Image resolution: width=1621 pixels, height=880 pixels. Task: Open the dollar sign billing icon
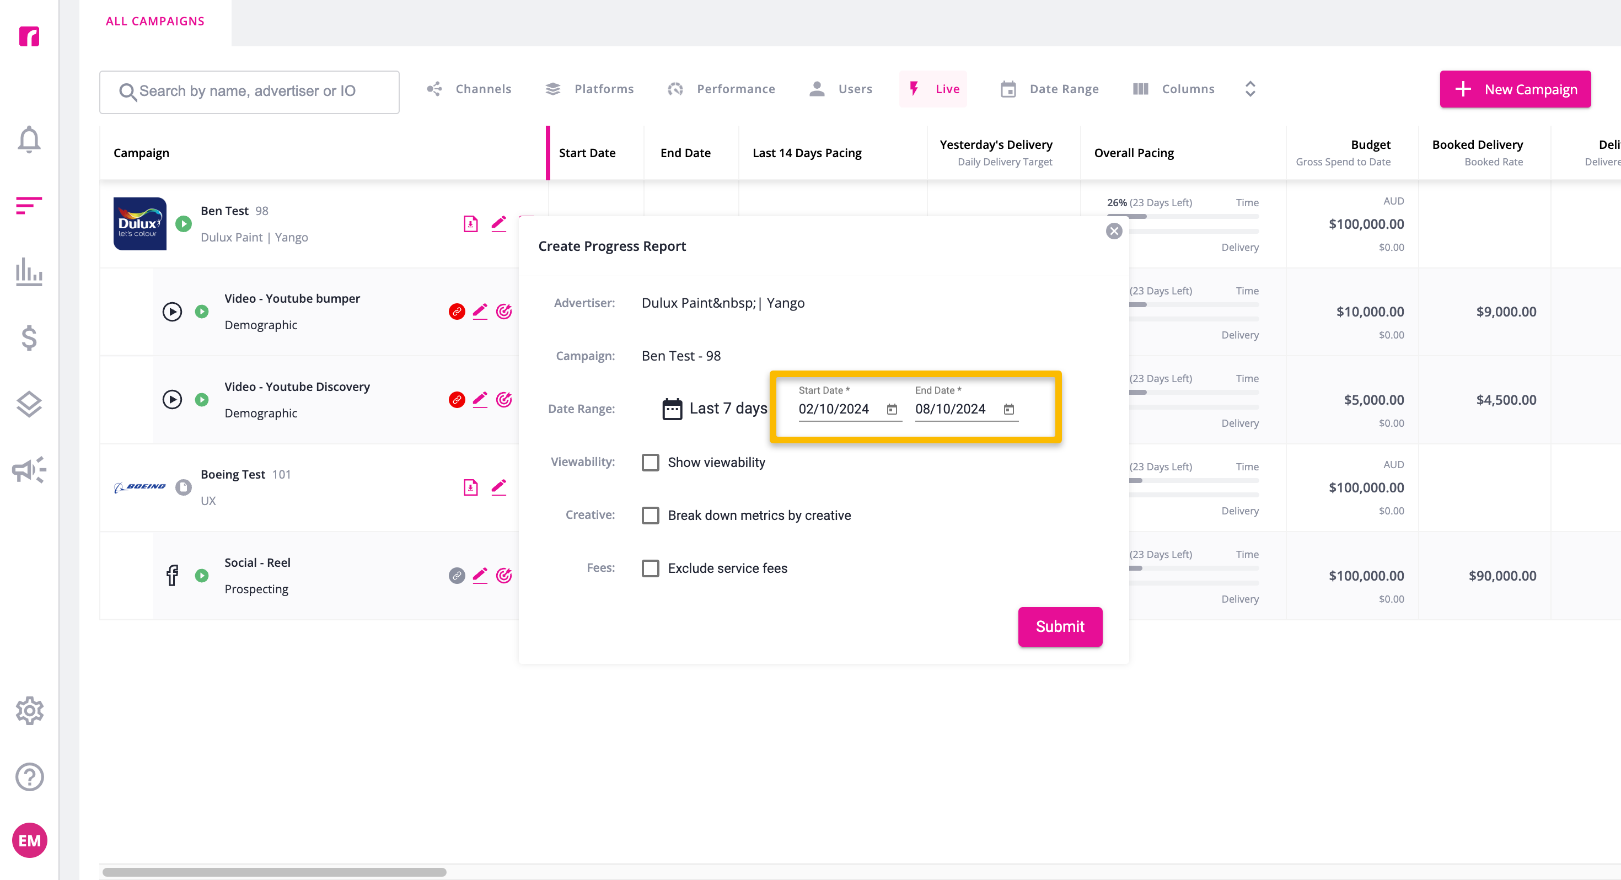(29, 338)
